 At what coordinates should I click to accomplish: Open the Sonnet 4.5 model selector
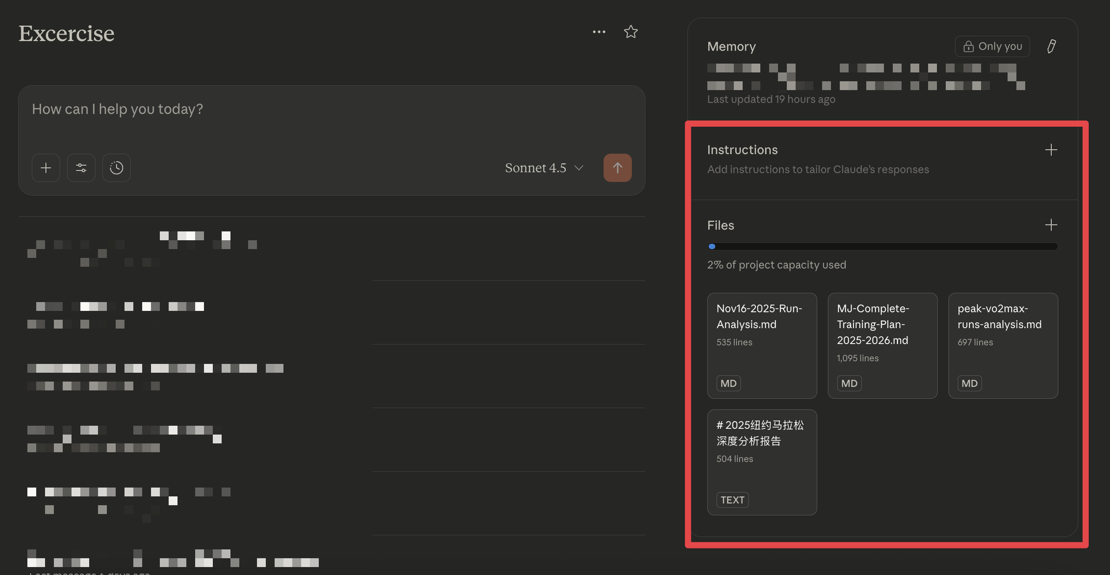(x=544, y=168)
